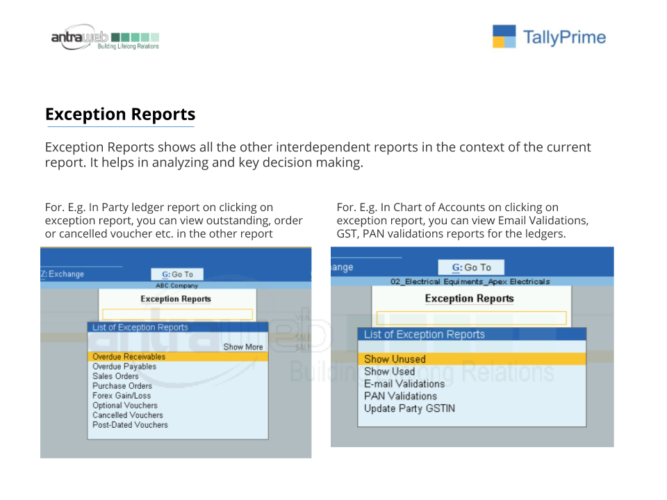Click Z: Exchange in left screenshot
Image resolution: width=667 pixels, height=500 pixels.
[63, 274]
